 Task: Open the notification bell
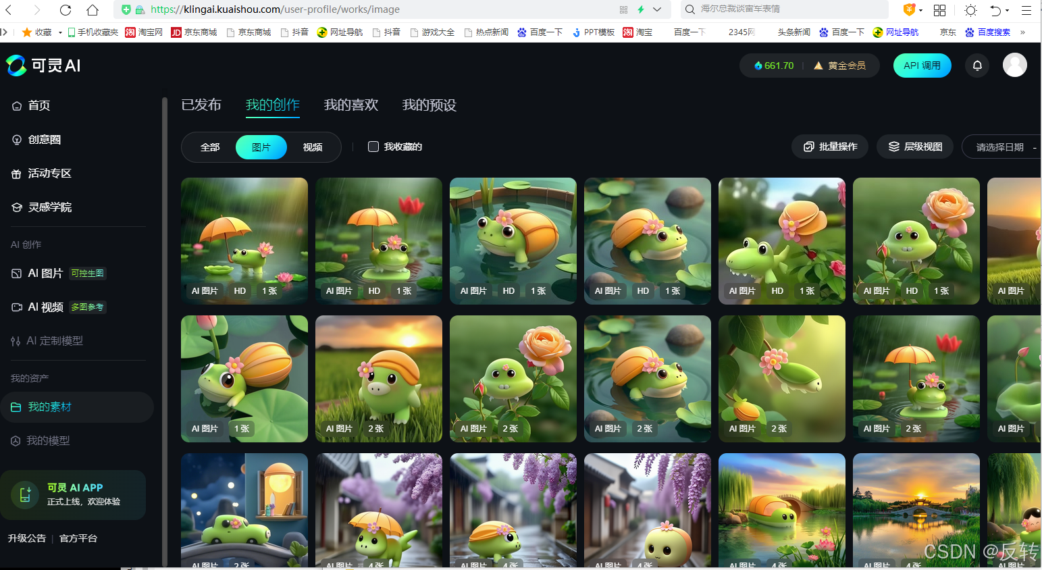coord(977,66)
